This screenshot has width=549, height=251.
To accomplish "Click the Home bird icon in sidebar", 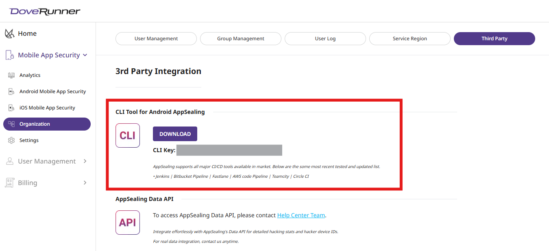I will (x=10, y=34).
